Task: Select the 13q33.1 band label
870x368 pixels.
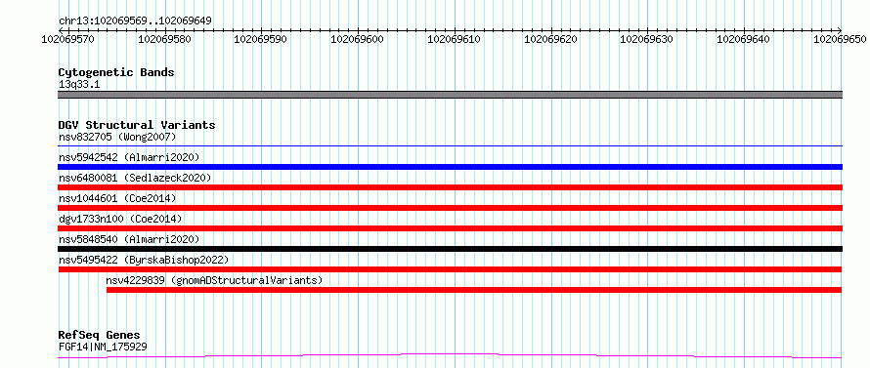Action: [x=79, y=85]
